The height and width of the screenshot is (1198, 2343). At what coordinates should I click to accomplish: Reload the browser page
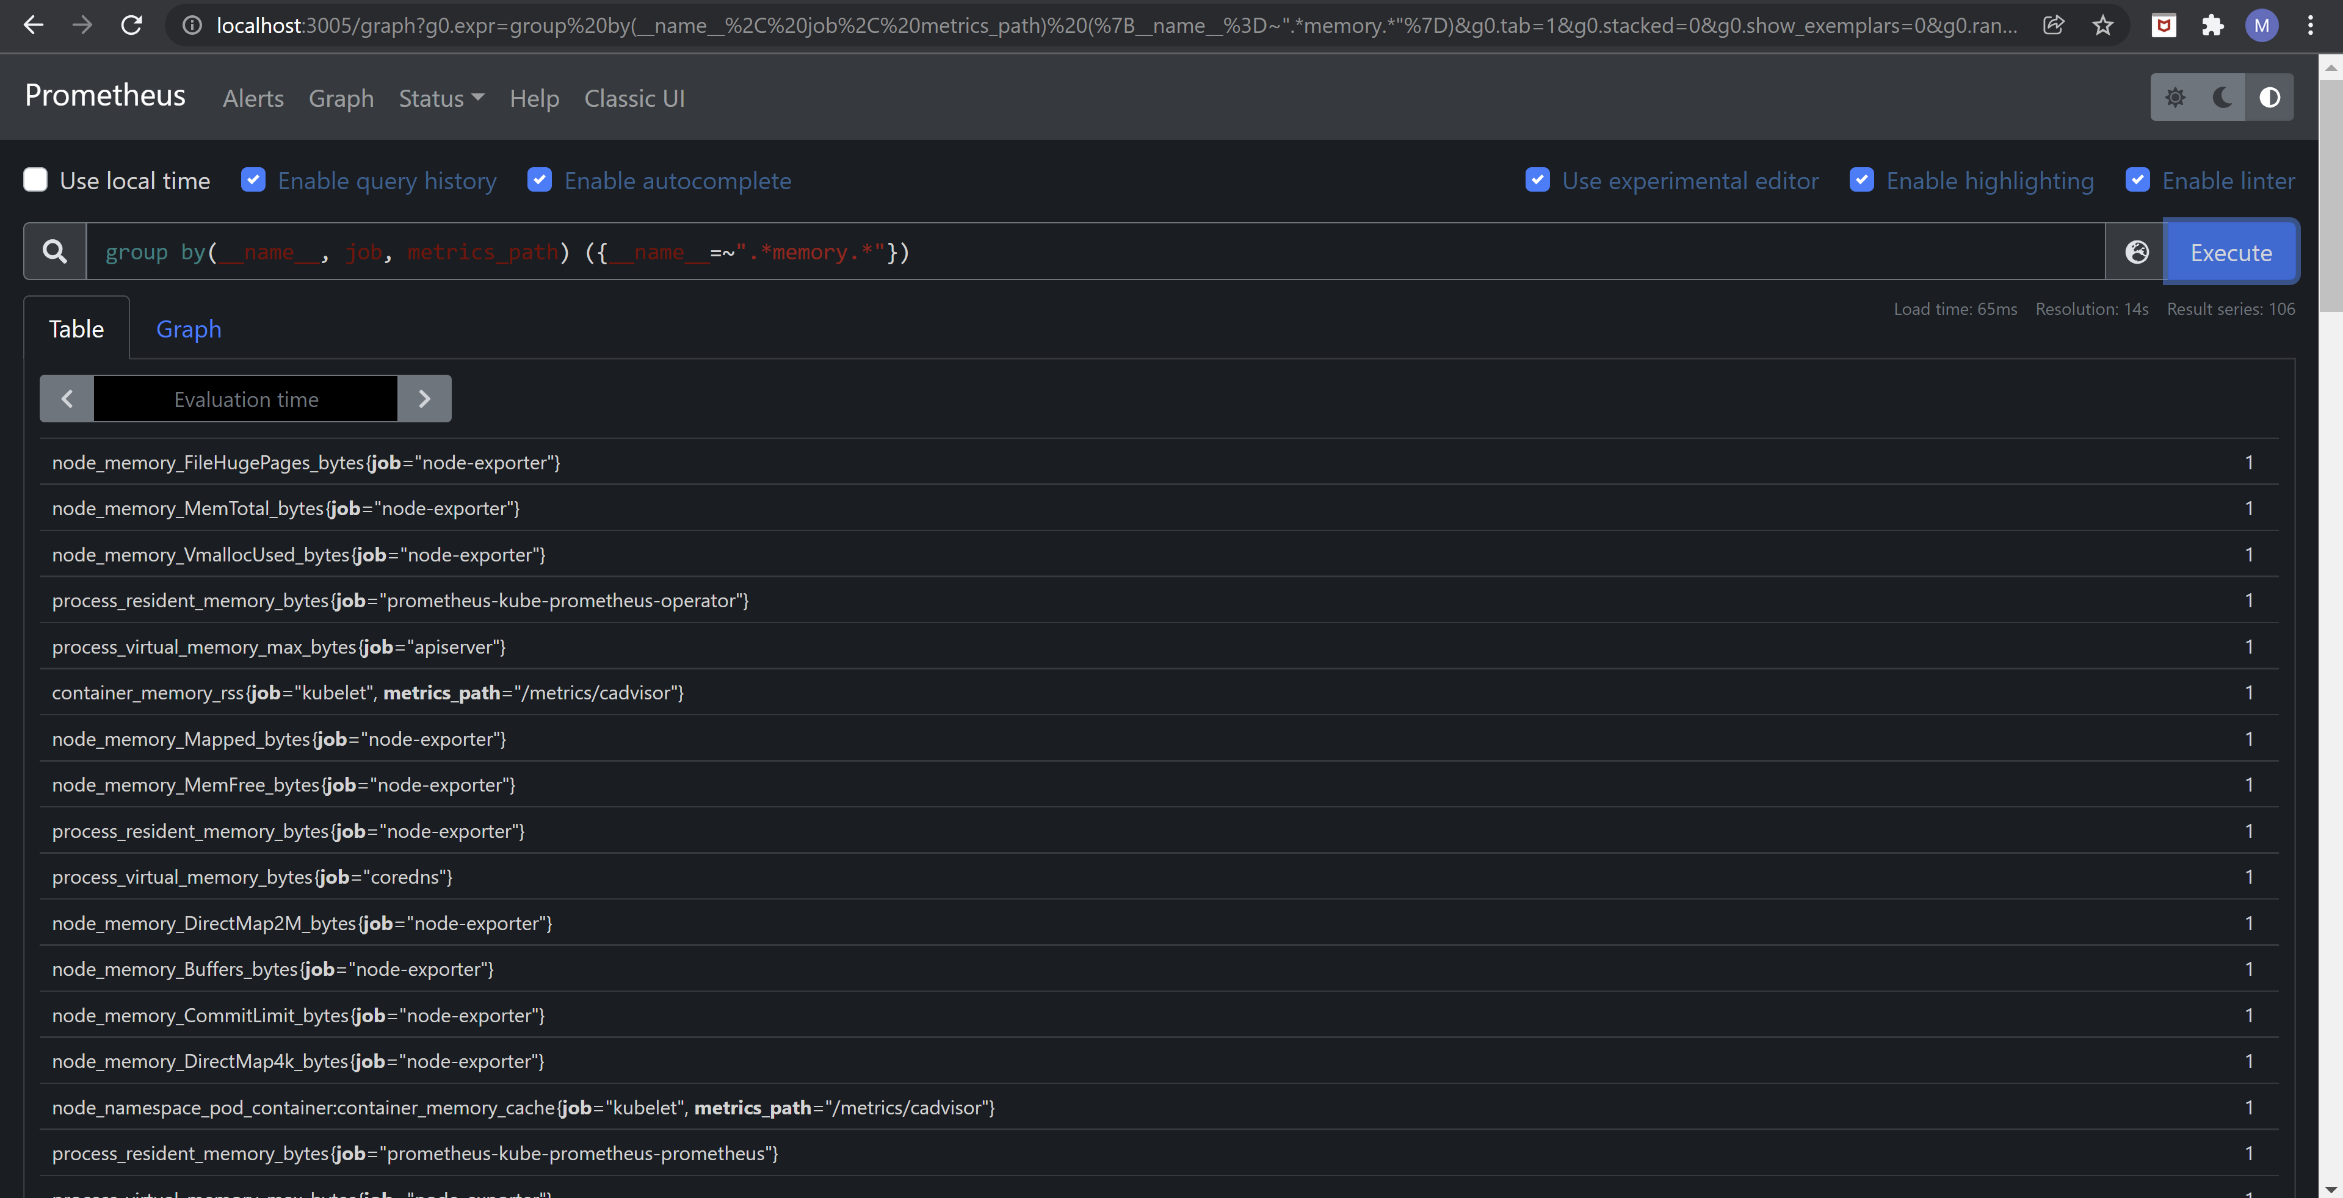[132, 26]
